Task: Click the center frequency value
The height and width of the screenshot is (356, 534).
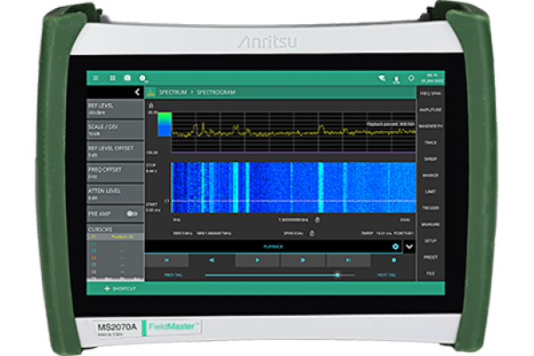Action: point(294,220)
